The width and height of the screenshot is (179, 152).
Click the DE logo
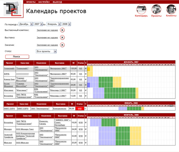point(12,9)
